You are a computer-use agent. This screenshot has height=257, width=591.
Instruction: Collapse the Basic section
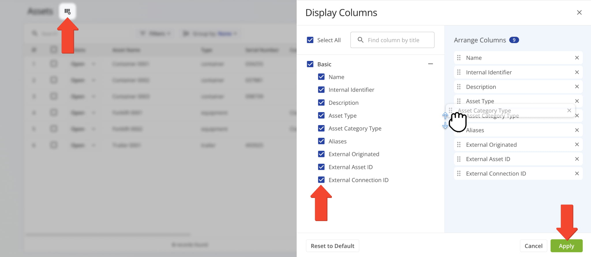pos(430,64)
